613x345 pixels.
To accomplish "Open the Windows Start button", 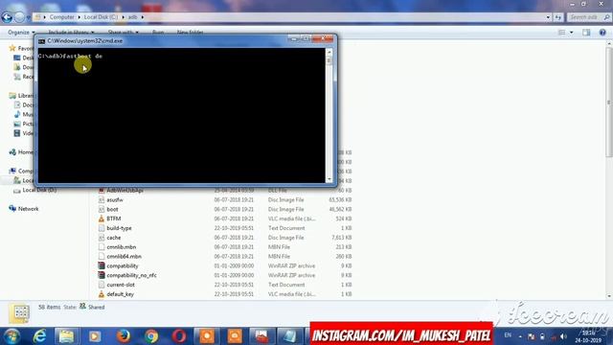I will 11,336.
